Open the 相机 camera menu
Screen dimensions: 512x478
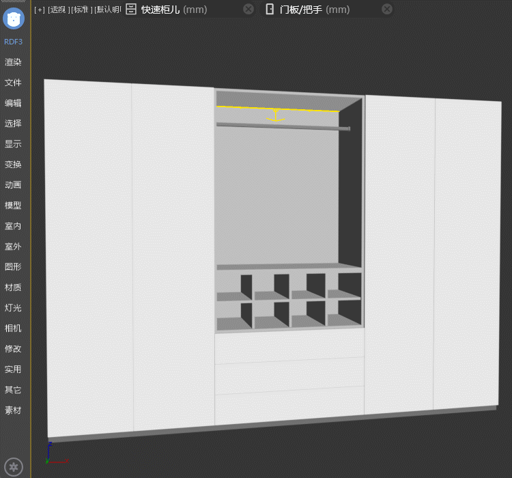[13, 328]
